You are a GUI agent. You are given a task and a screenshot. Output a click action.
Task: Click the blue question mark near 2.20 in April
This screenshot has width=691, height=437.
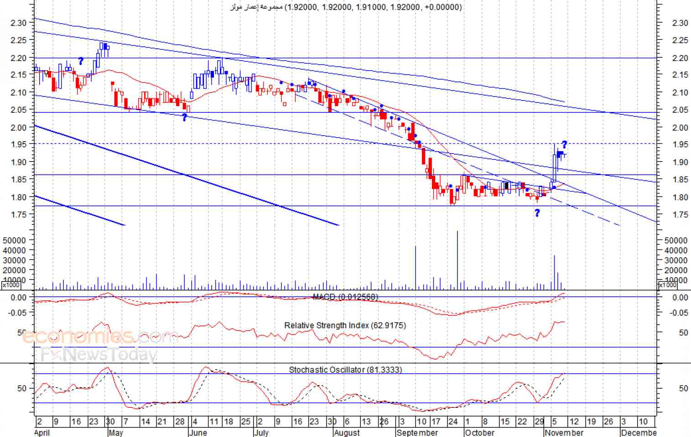(81, 61)
